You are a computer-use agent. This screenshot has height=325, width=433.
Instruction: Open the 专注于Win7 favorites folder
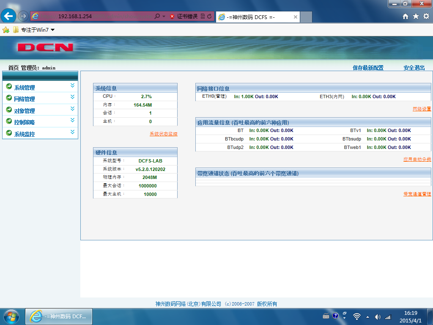click(x=34, y=30)
